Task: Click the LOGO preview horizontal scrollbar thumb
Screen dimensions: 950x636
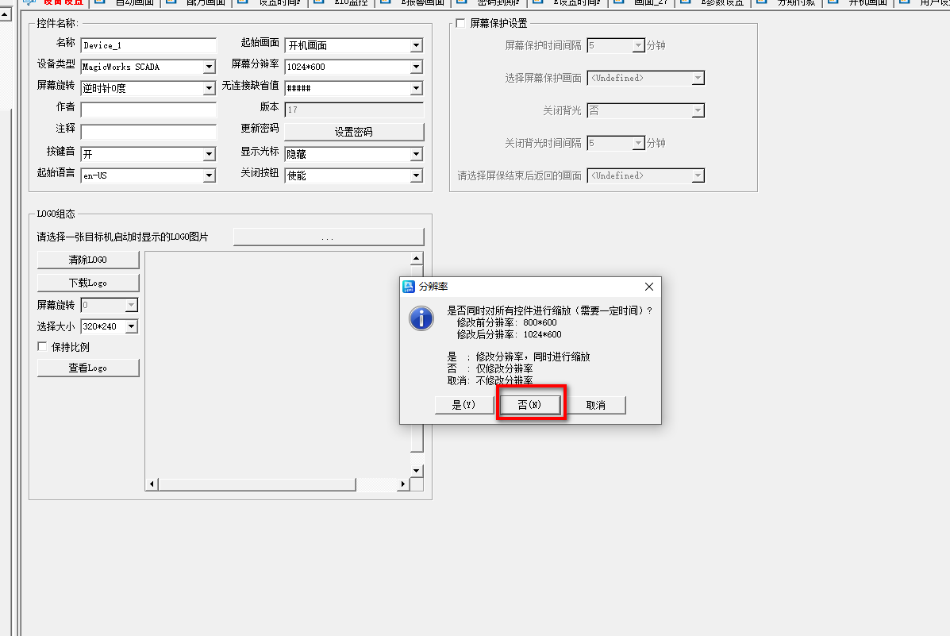Action: 257,484
